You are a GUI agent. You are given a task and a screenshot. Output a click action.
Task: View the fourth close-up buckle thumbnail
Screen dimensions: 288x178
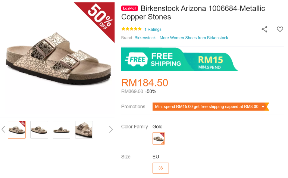[x=84, y=130]
